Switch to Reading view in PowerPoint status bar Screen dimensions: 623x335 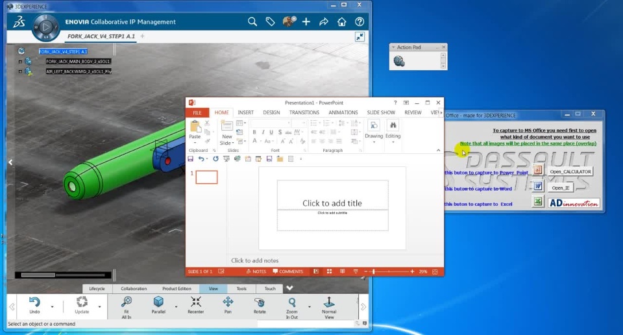[343, 271]
